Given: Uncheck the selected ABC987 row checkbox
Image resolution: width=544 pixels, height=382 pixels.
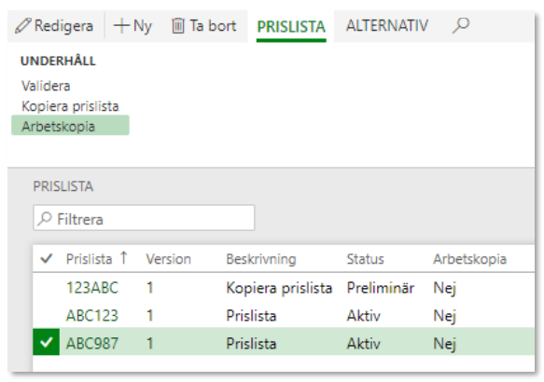Looking at the screenshot, I should (x=46, y=342).
